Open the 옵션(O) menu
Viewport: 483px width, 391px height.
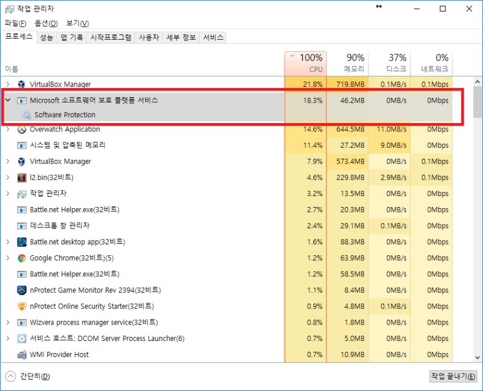click(x=46, y=24)
